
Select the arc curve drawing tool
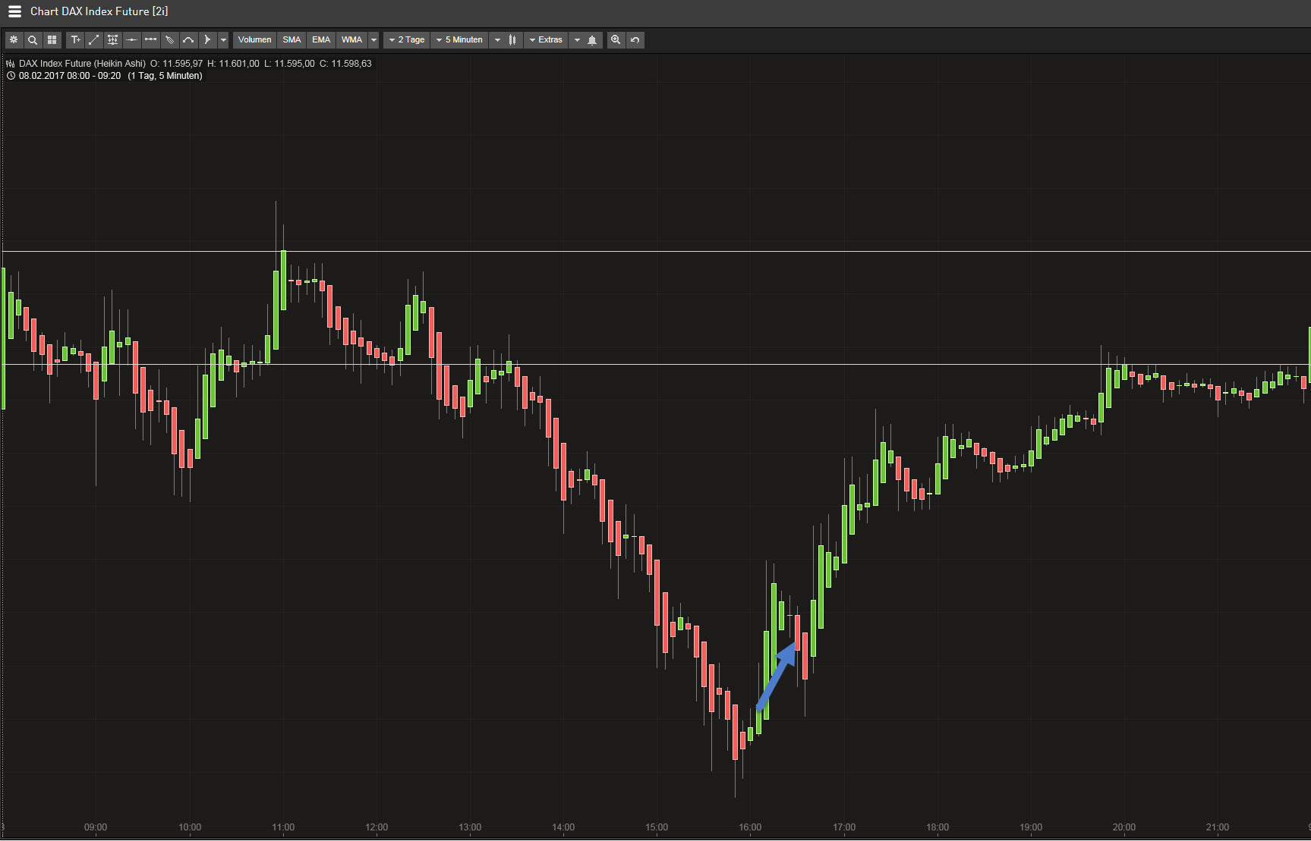188,39
